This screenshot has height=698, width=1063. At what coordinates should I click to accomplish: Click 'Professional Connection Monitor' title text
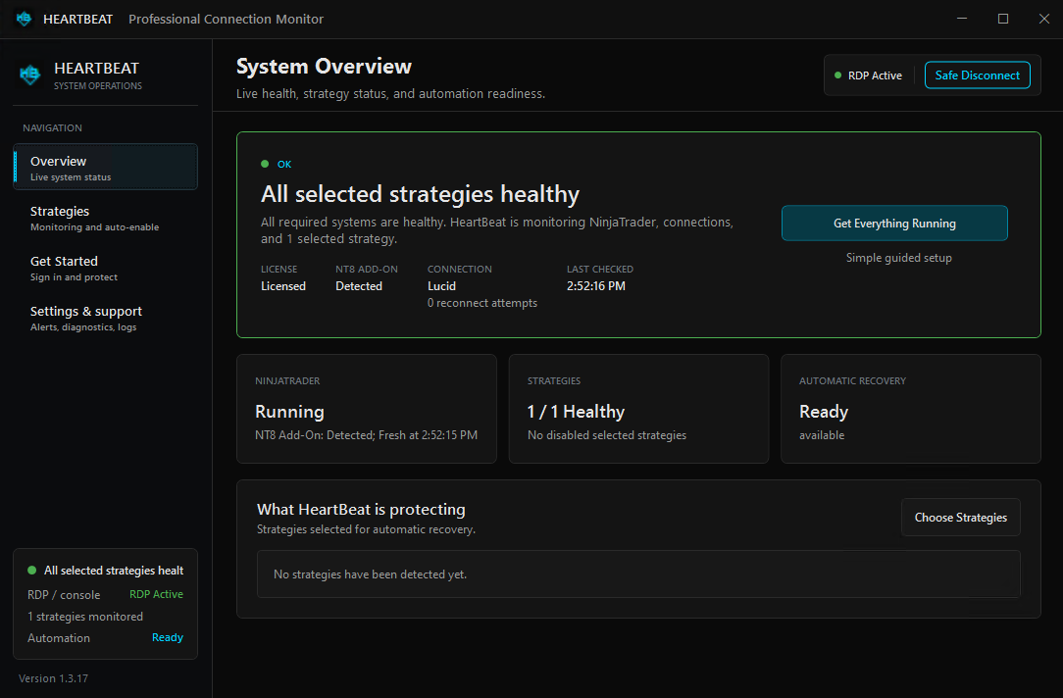(226, 19)
